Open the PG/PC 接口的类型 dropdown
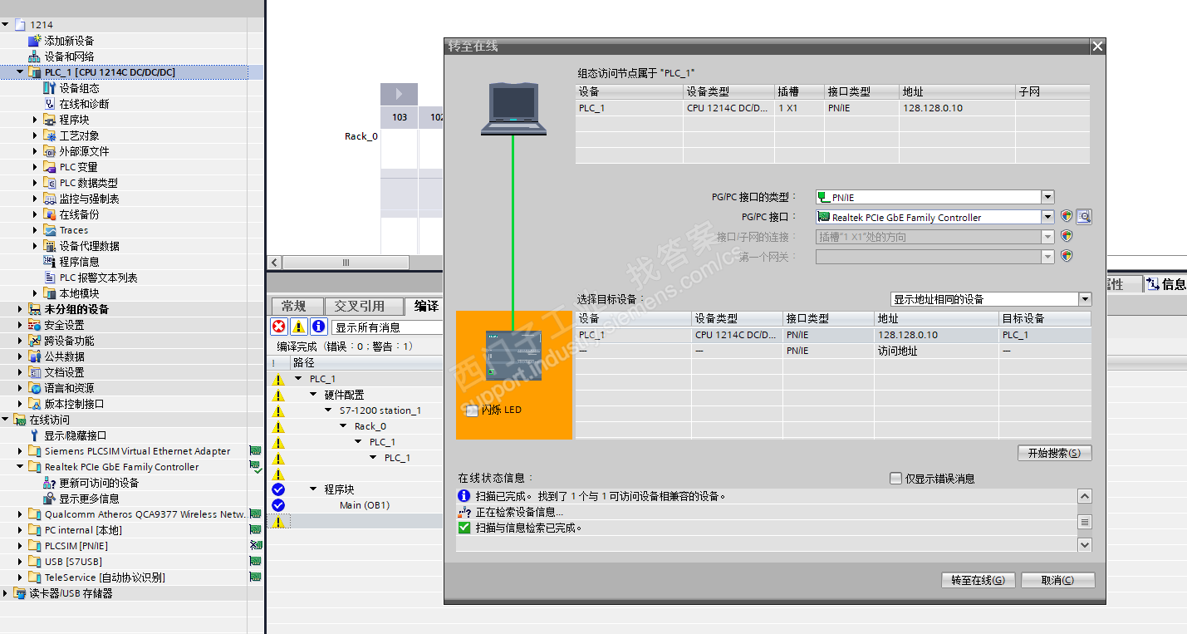This screenshot has width=1187, height=634. pyautogui.click(x=1047, y=197)
